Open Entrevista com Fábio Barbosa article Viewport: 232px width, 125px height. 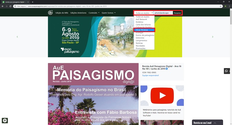coord(106,112)
